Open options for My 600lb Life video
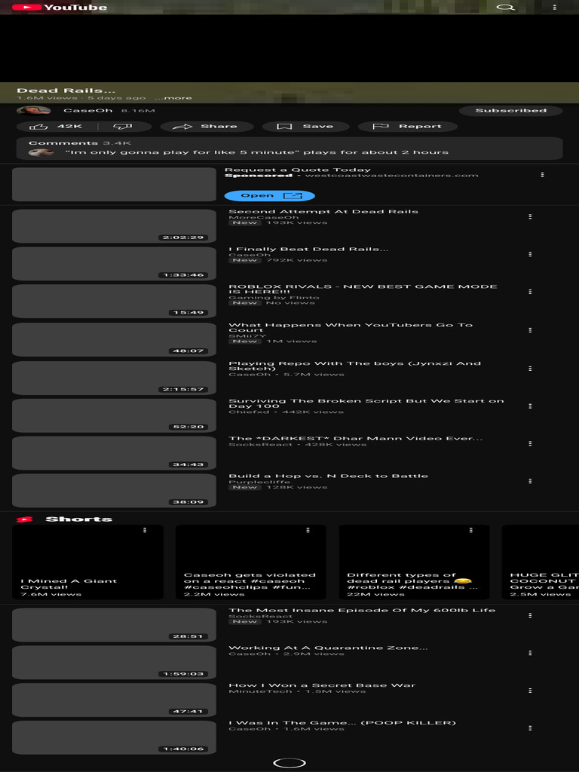The height and width of the screenshot is (772, 579). click(530, 615)
